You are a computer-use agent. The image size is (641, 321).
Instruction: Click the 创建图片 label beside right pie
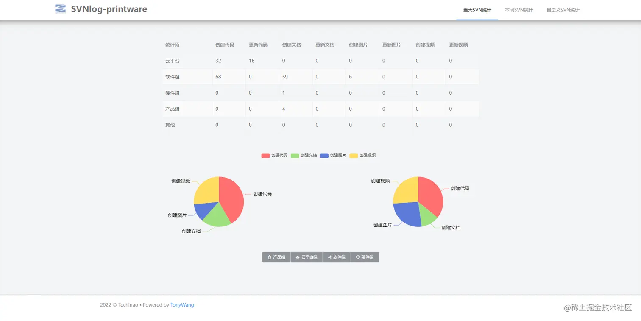pyautogui.click(x=382, y=225)
